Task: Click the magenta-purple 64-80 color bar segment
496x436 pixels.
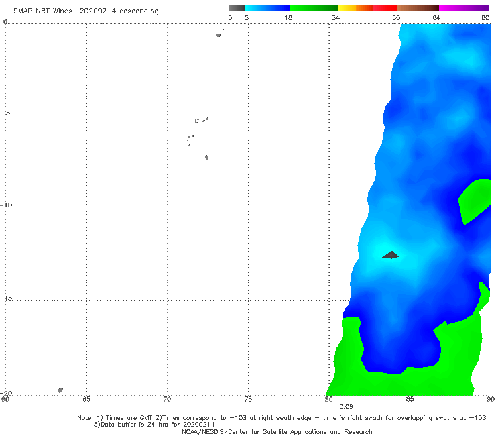Action: (x=464, y=8)
